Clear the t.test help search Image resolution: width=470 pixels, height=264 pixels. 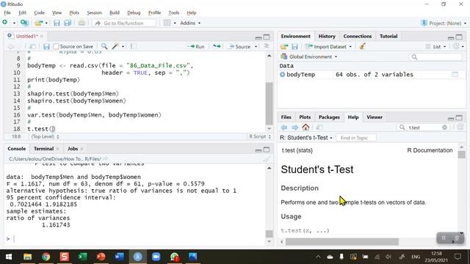(x=444, y=128)
